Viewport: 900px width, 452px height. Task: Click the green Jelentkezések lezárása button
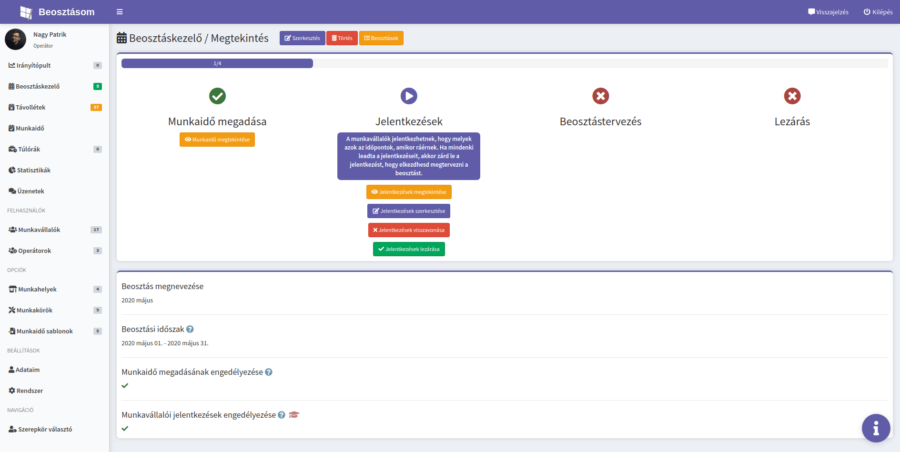409,249
